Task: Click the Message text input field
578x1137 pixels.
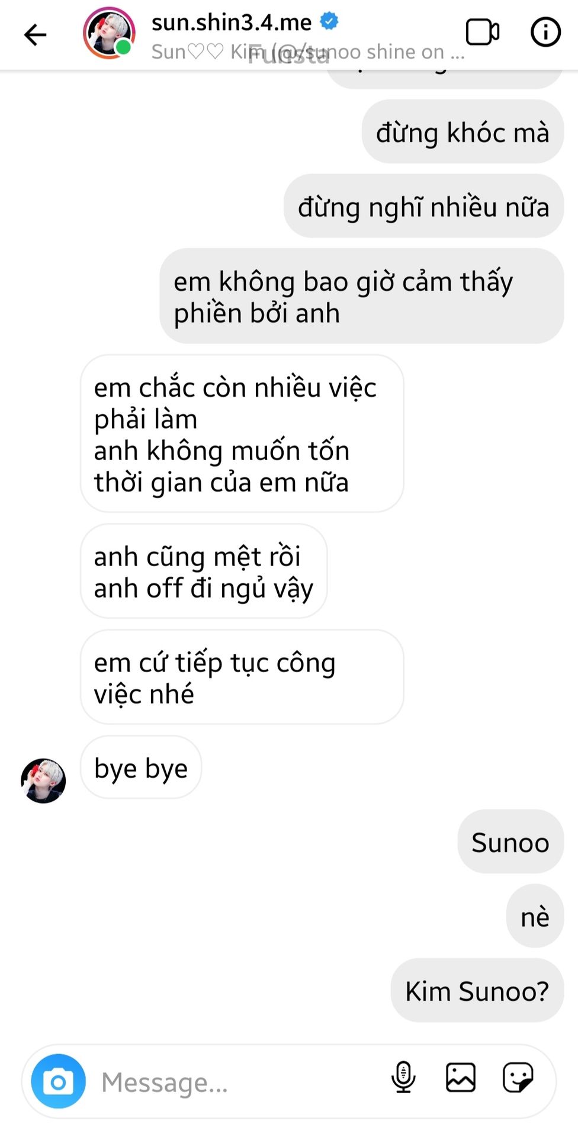Action: pos(237,1082)
